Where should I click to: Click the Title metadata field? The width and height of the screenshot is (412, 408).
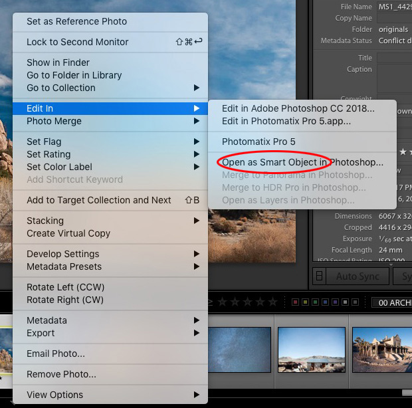(395, 58)
